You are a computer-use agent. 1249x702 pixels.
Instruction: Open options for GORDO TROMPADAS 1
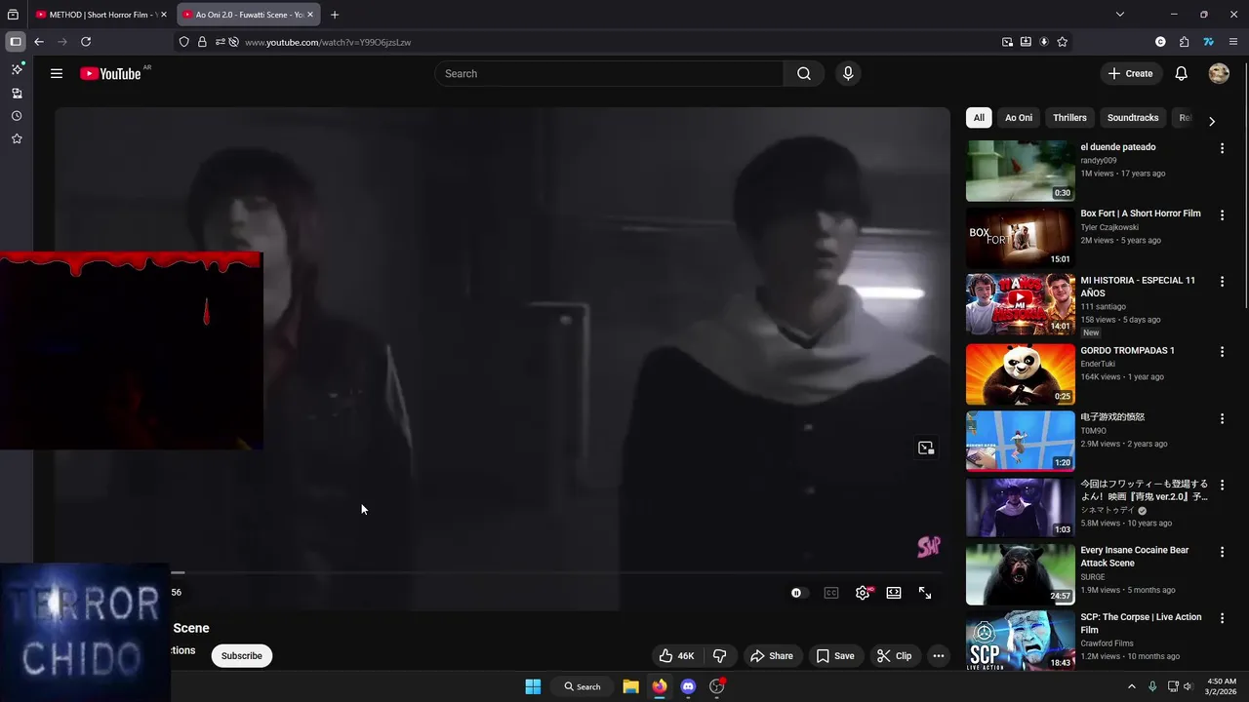[1222, 352]
